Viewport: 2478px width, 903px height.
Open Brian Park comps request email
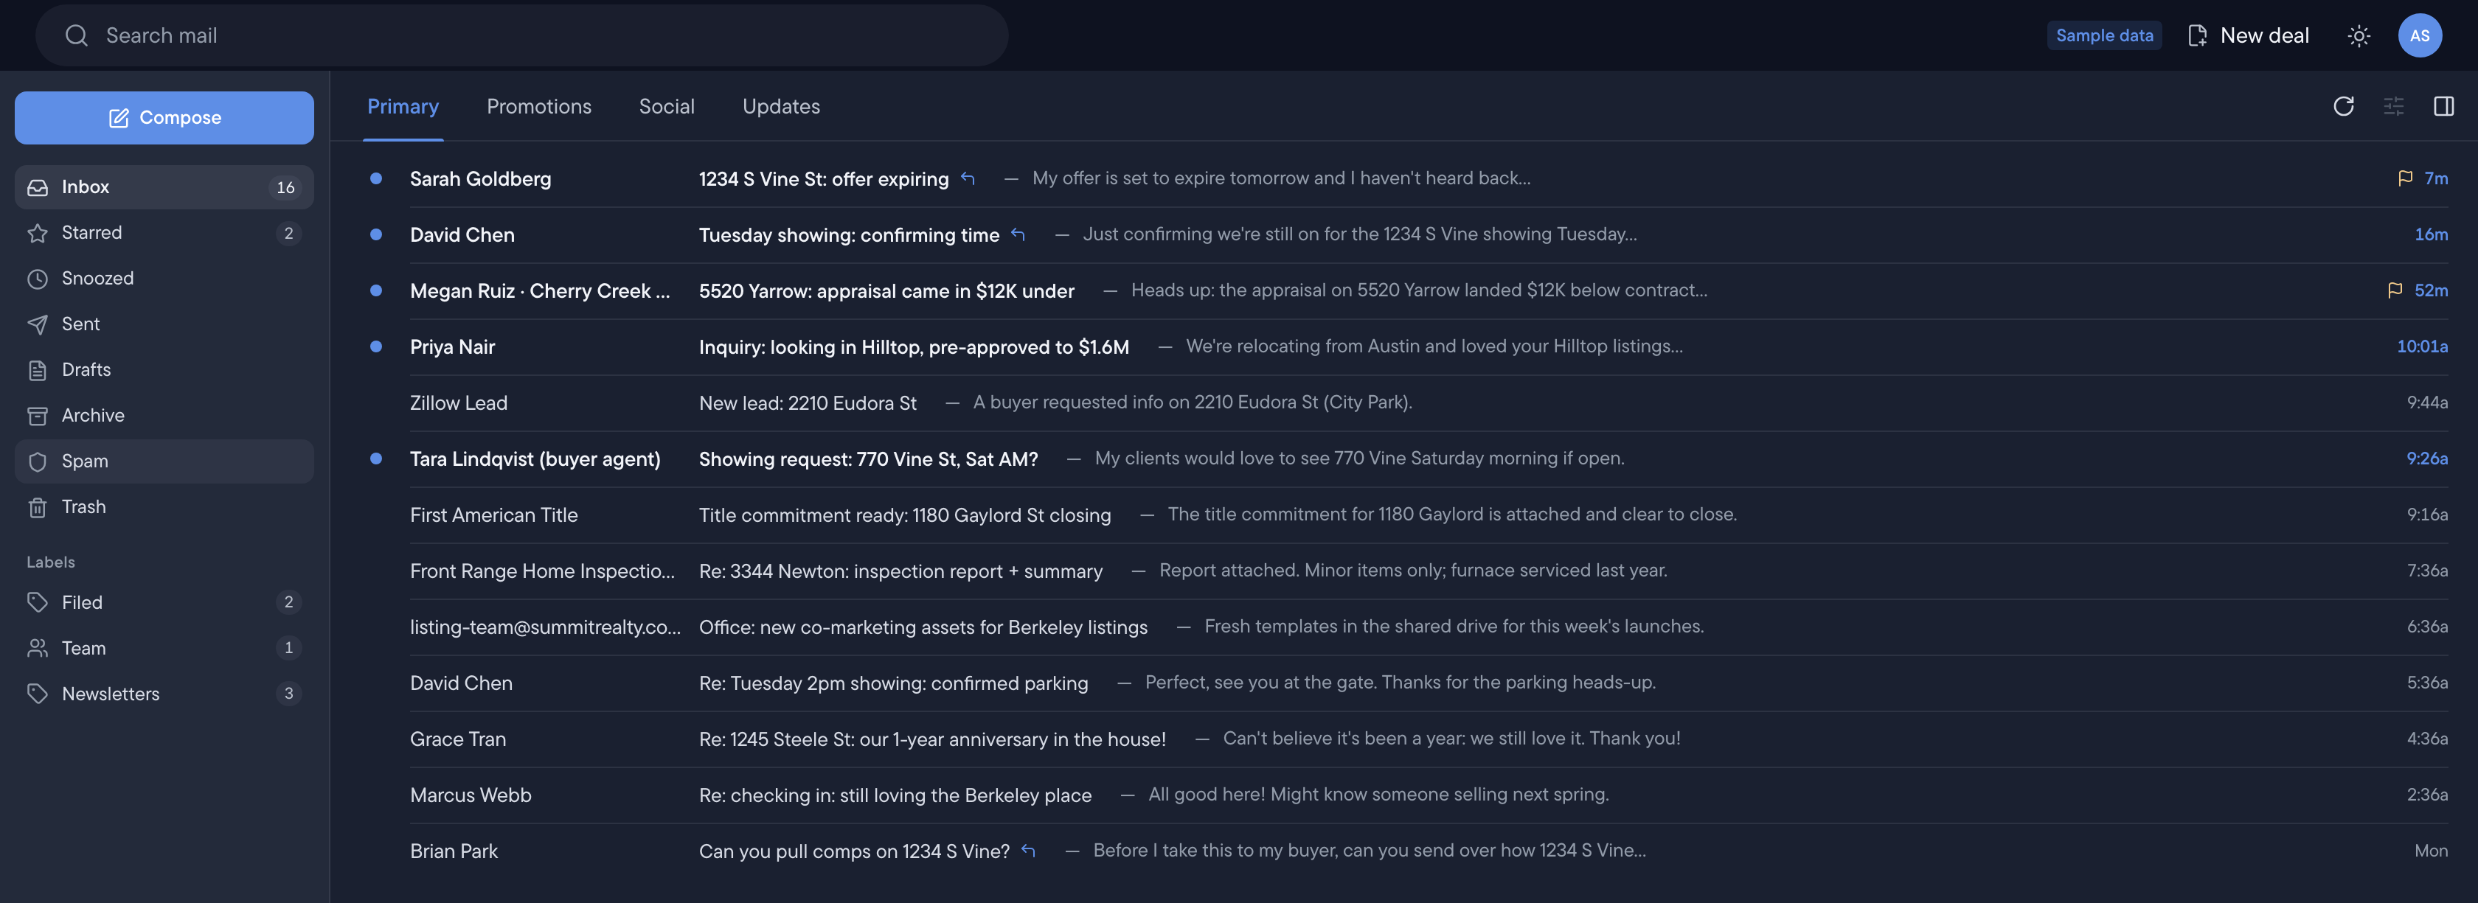pos(1404,851)
